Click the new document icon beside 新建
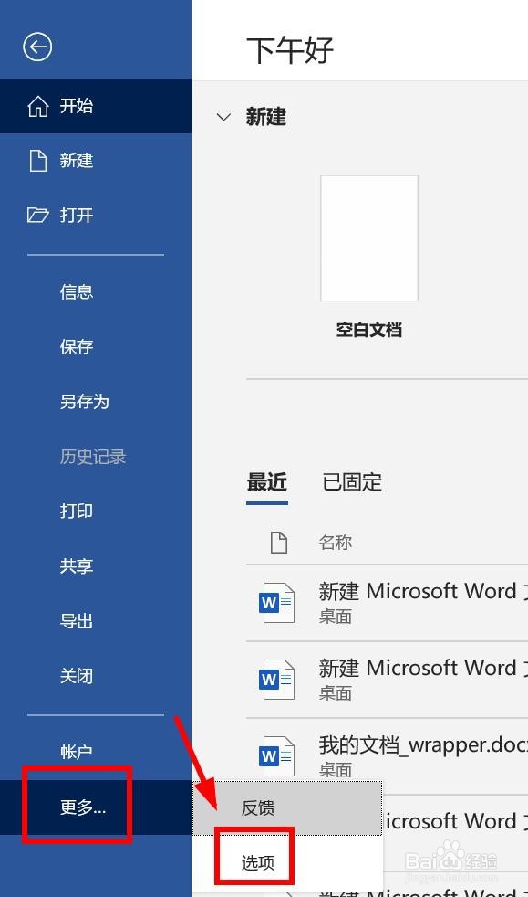Image resolution: width=528 pixels, height=897 pixels. [x=38, y=161]
